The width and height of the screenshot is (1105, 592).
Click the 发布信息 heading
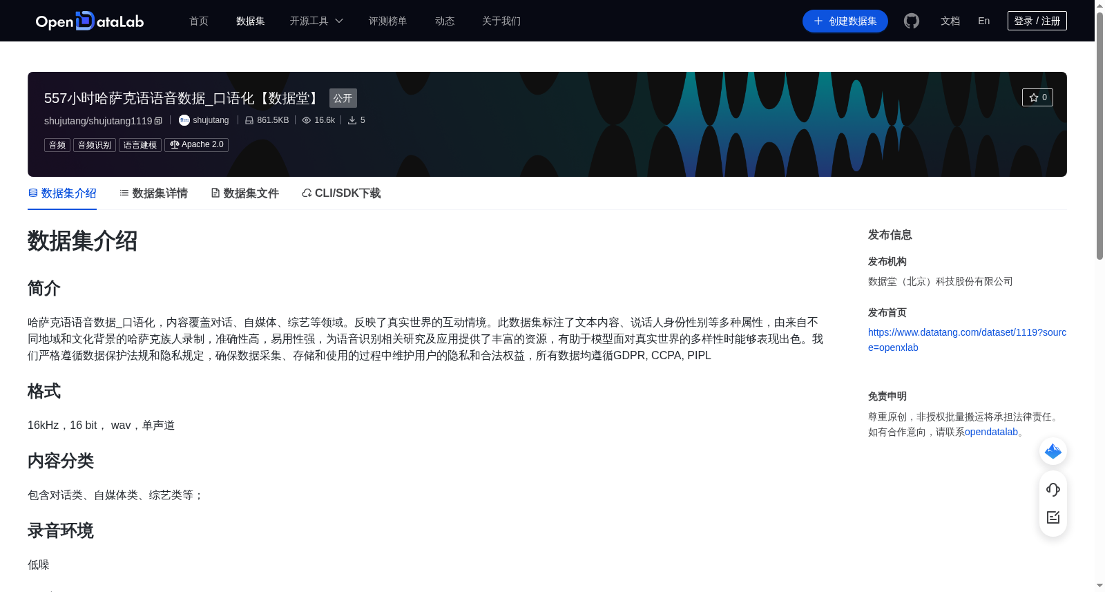(890, 235)
